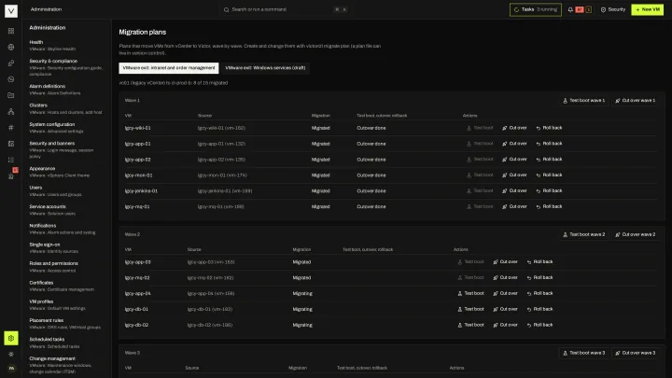Open Roles and permissions menu item
Screen dimensions: 672x378
pos(66,267)
